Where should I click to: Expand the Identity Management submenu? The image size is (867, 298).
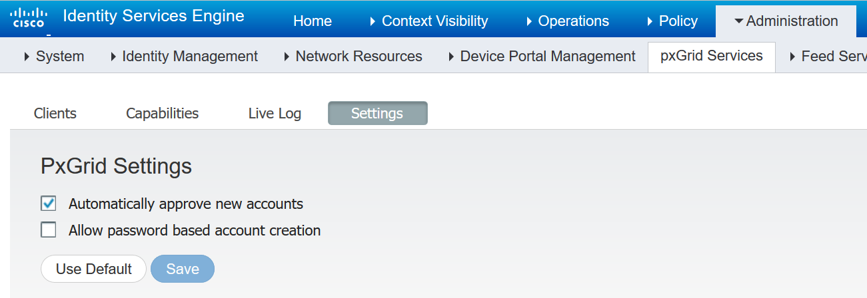pos(184,57)
